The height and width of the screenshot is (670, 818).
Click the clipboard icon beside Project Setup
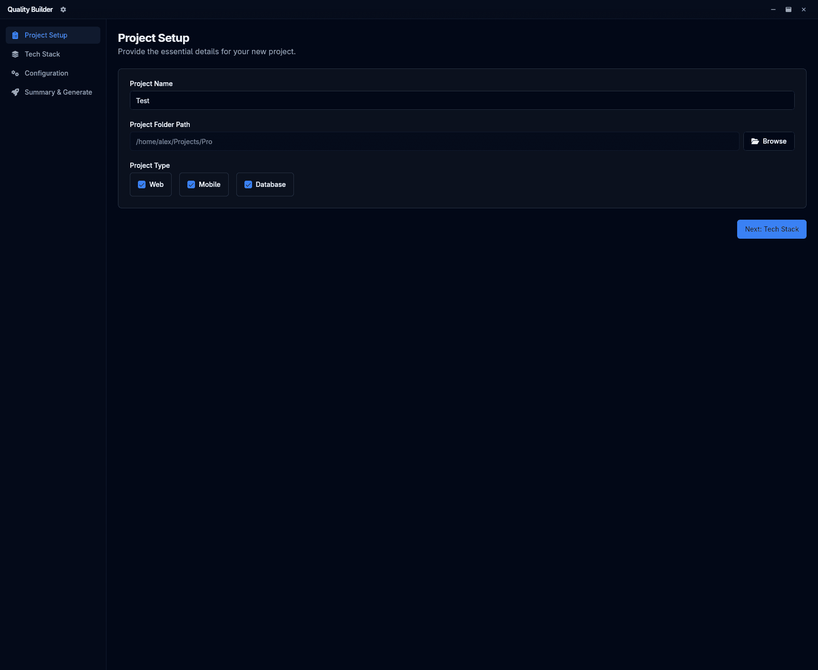point(15,35)
